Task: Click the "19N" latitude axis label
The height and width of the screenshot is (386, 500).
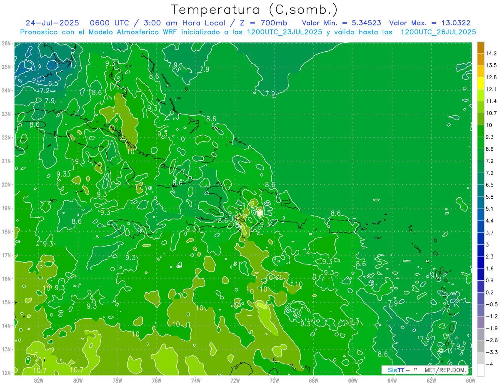Action: [x=6, y=208]
